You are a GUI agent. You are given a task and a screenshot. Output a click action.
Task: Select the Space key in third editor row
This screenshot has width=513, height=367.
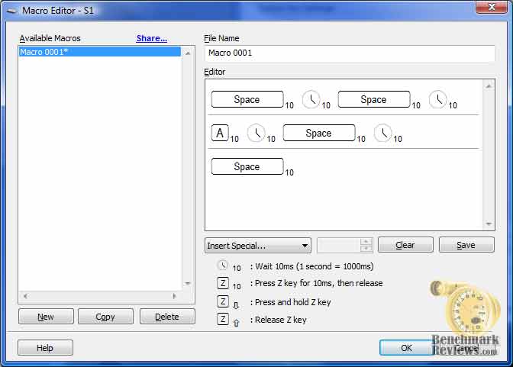(247, 166)
